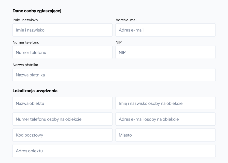Click the Lokalizacja urządzenia section heading
The image size is (228, 163).
(x=35, y=91)
